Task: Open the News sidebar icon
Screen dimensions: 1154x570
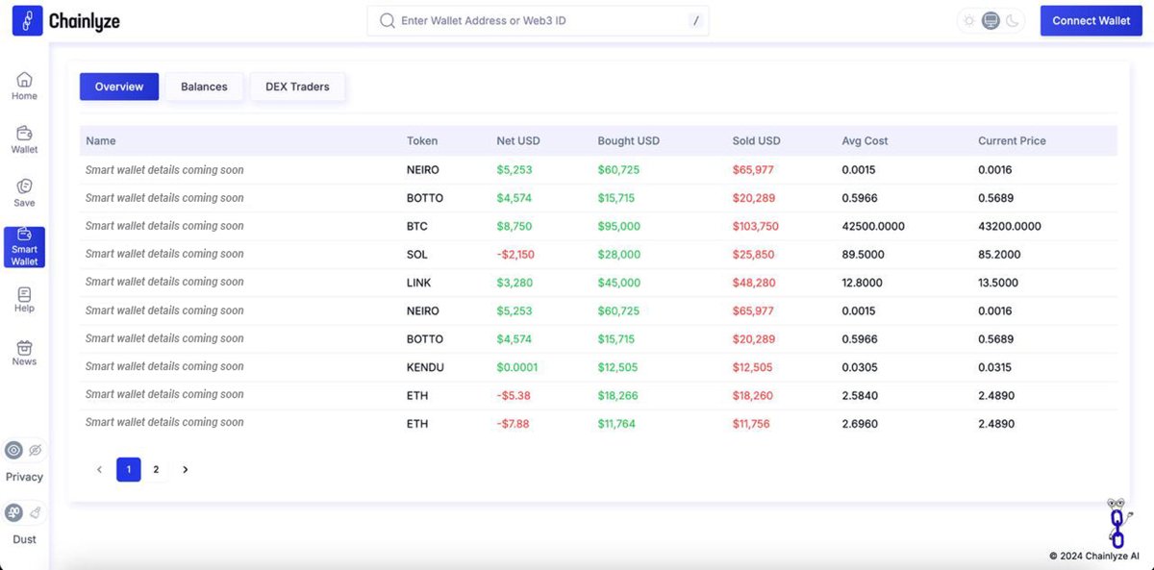Action: 24,347
